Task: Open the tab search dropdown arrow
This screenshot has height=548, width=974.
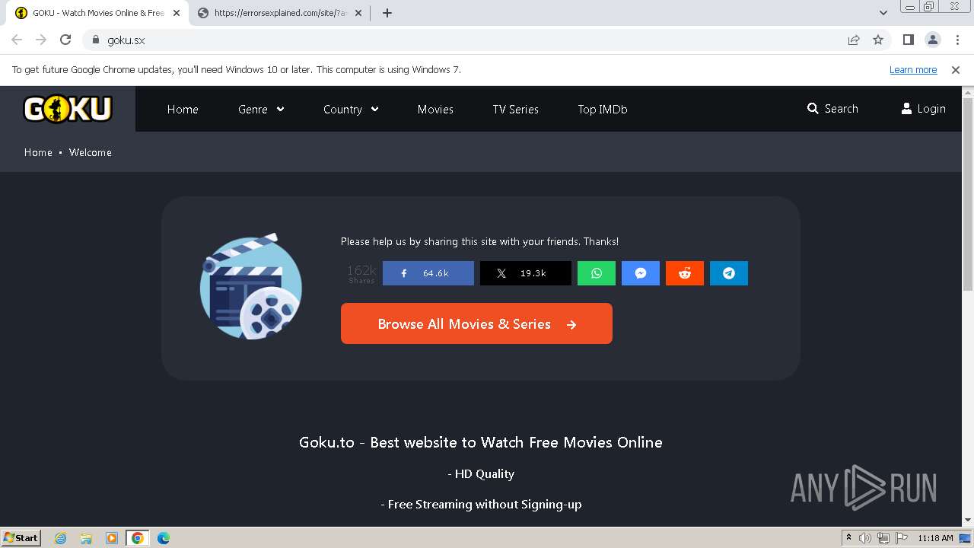Action: click(x=883, y=13)
